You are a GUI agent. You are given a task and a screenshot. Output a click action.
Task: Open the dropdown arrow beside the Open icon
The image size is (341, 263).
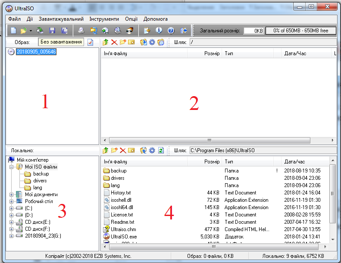tap(31, 31)
